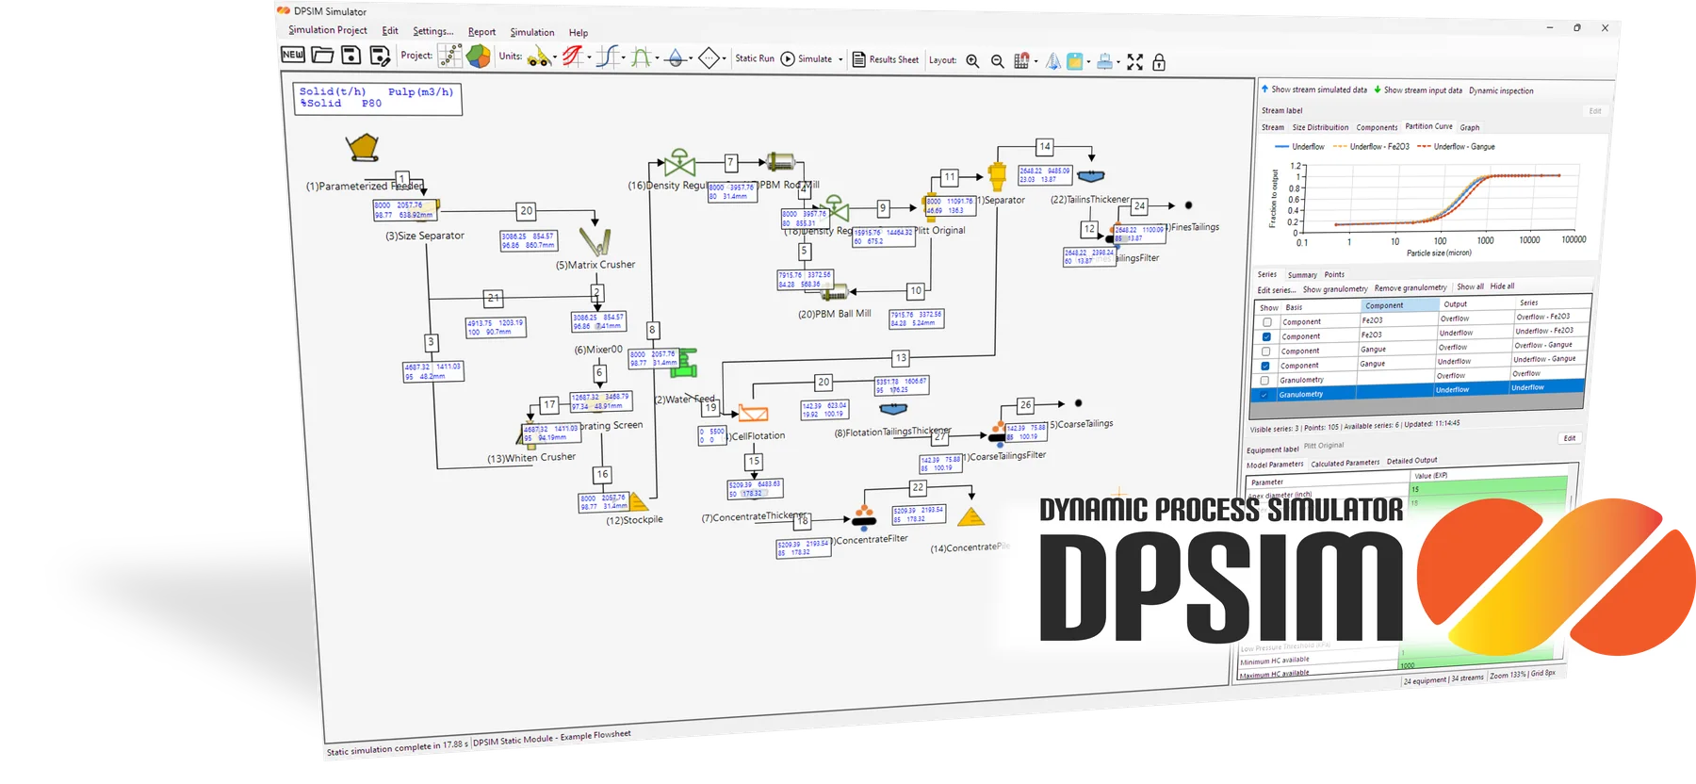Click the Hide all button
The width and height of the screenshot is (1696, 784).
[x=1502, y=286]
